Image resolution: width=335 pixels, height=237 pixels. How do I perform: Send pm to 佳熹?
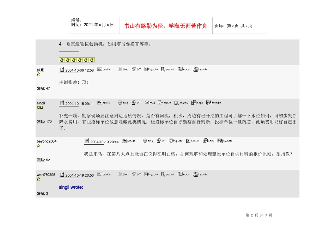(136, 69)
